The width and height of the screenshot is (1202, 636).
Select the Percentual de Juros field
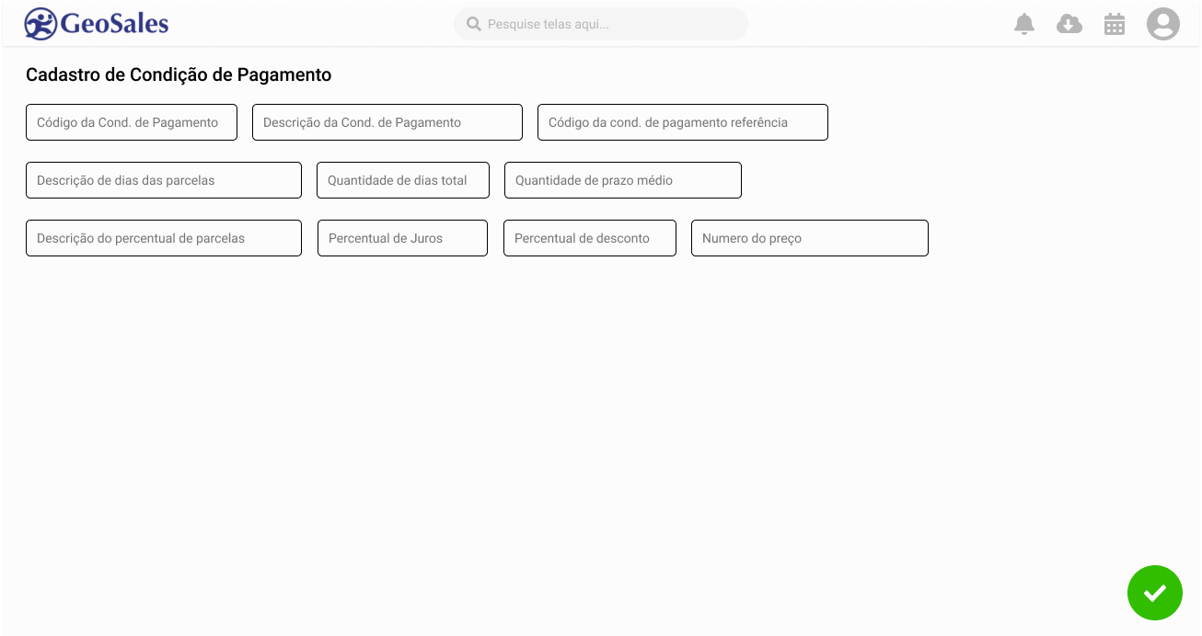point(402,238)
